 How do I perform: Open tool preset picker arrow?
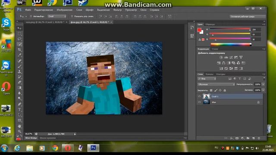pyautogui.click(x=26, y=16)
